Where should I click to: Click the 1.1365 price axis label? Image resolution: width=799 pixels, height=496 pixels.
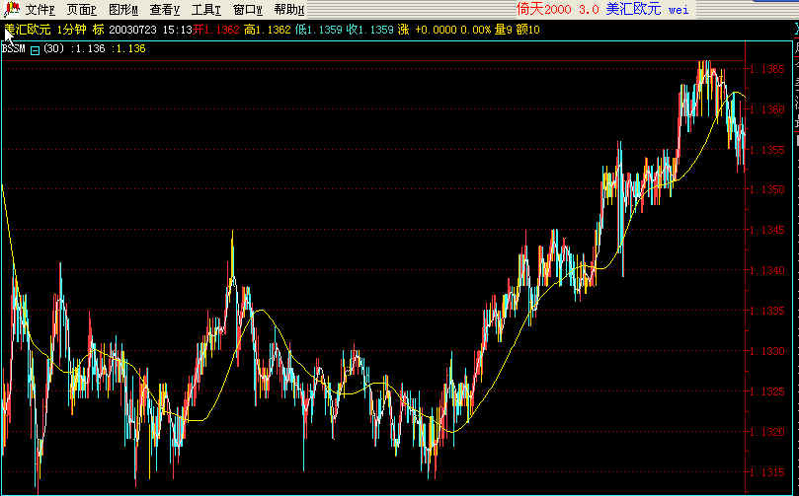point(767,69)
